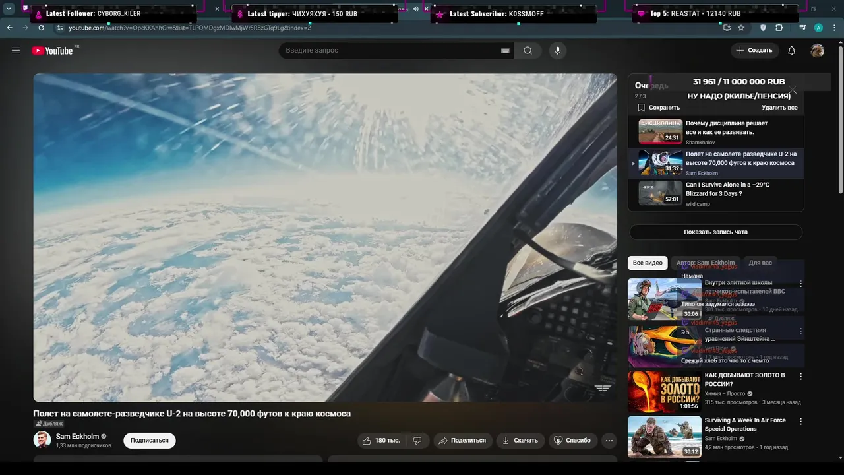The height and width of the screenshot is (475, 844).
Task: Open the shield extension icon in toolbar
Action: [x=764, y=28]
